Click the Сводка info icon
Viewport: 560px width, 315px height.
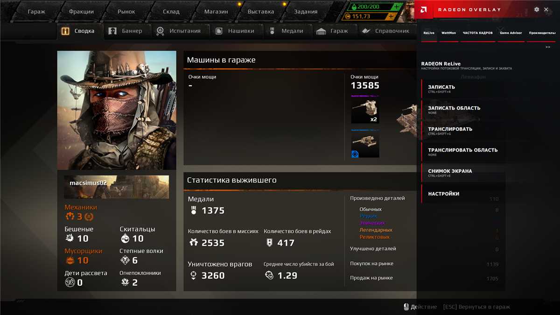click(x=65, y=31)
